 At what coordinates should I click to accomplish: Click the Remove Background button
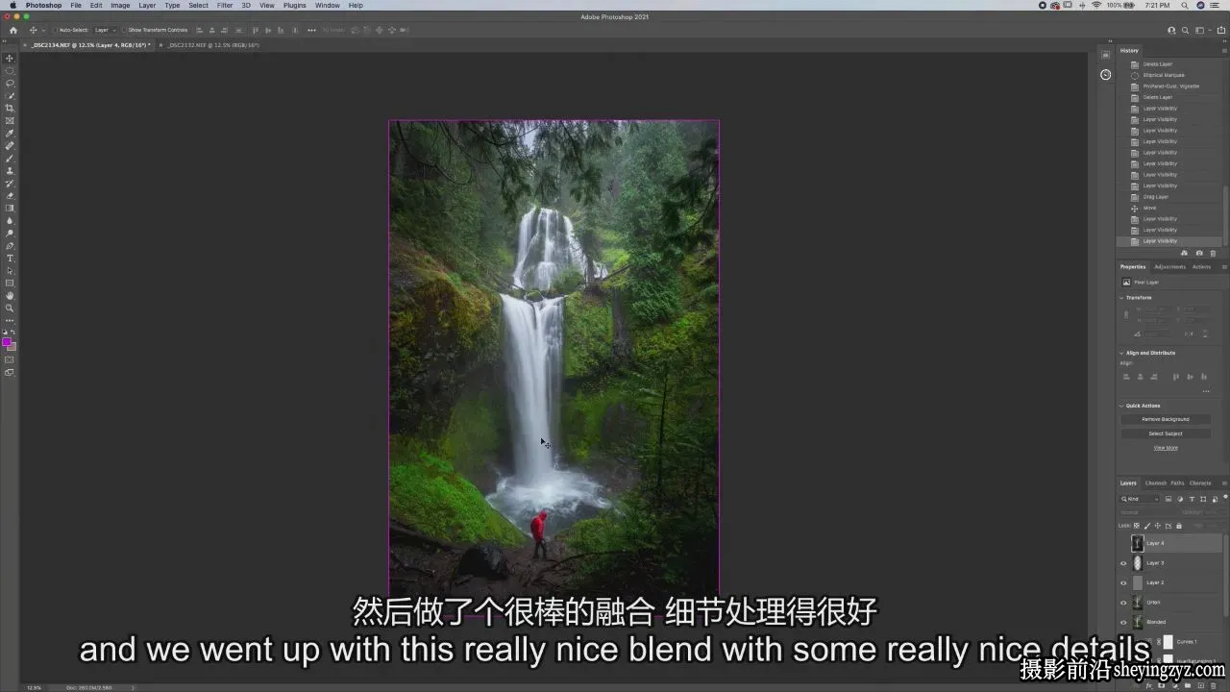pos(1166,419)
